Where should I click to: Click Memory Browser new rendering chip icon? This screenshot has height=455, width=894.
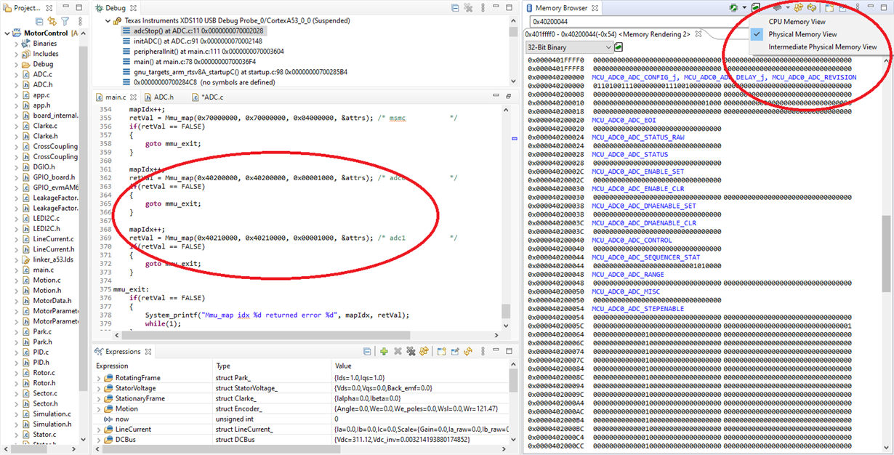point(777,7)
